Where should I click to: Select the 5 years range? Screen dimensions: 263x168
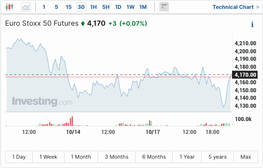tap(217, 157)
